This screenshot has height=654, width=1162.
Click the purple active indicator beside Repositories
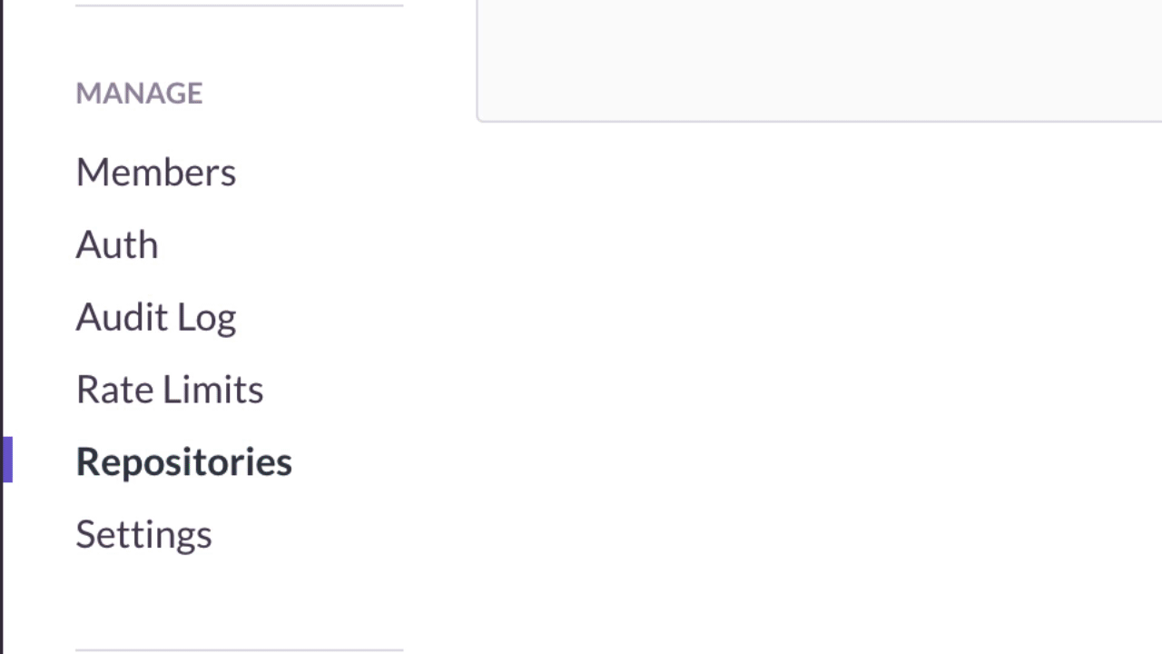click(8, 460)
